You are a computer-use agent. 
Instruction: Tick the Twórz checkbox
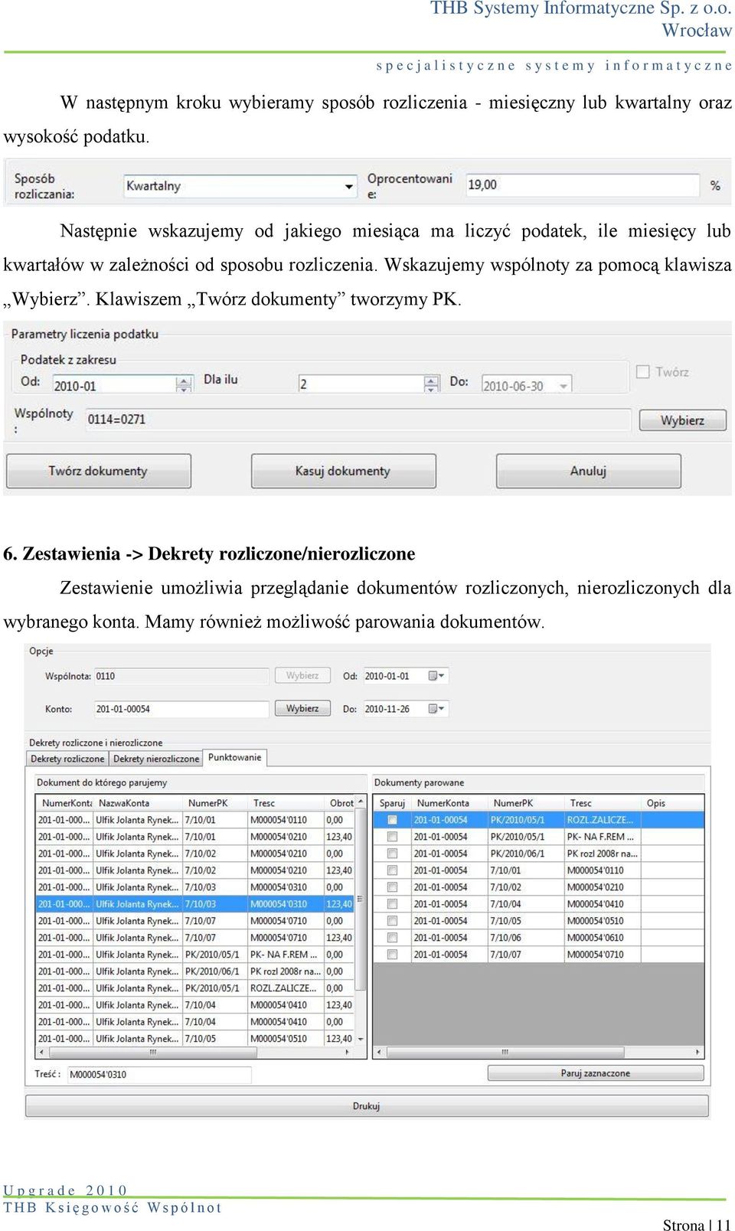click(643, 372)
